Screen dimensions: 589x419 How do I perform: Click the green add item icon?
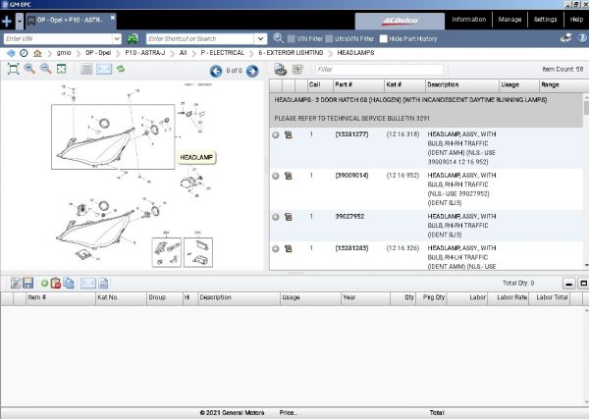pyautogui.click(x=44, y=283)
